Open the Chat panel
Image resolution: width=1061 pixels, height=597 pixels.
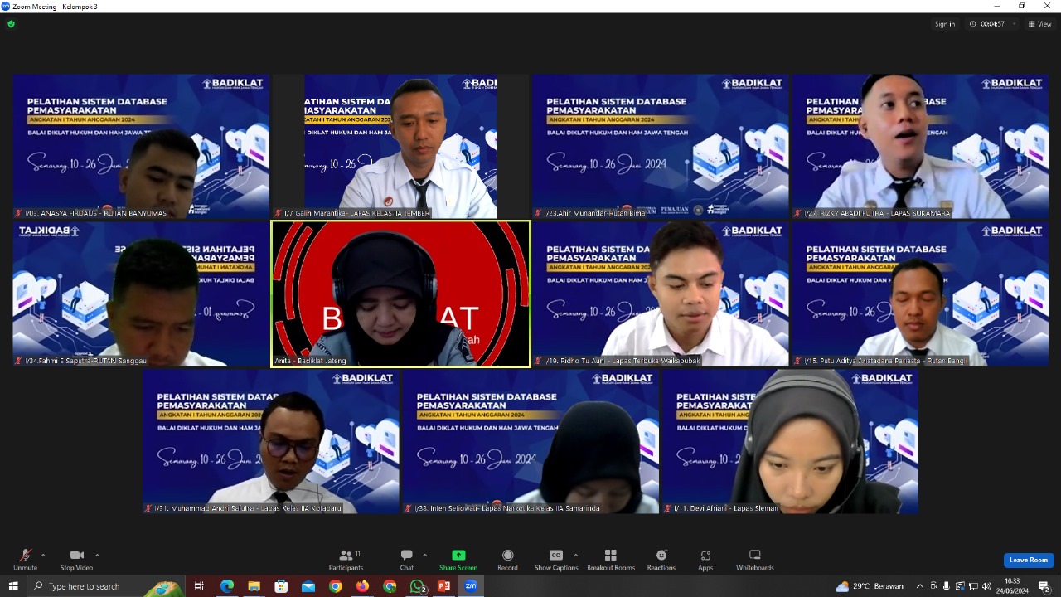click(x=406, y=556)
